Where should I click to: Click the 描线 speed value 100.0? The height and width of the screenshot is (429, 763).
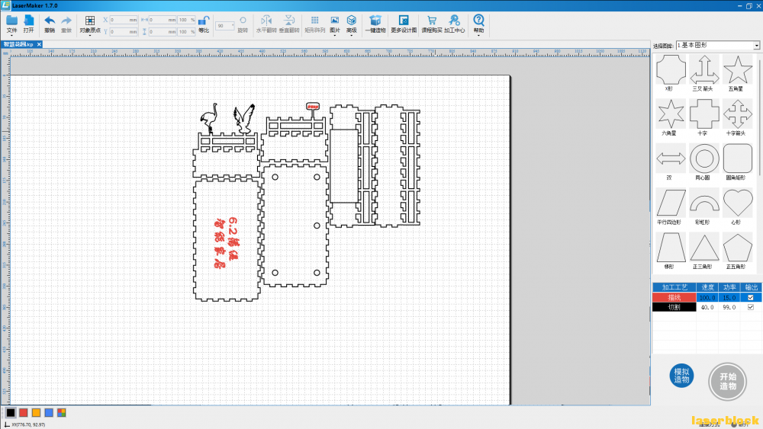[707, 297]
